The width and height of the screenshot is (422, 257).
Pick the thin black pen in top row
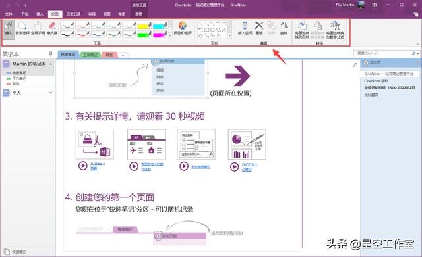[67, 26]
